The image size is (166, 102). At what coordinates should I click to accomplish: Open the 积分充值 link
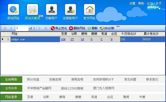point(33,79)
